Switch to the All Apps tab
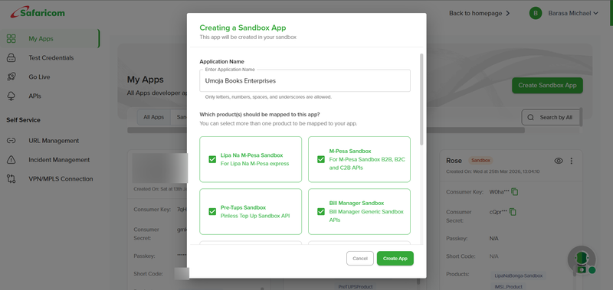613x290 pixels. coord(154,117)
